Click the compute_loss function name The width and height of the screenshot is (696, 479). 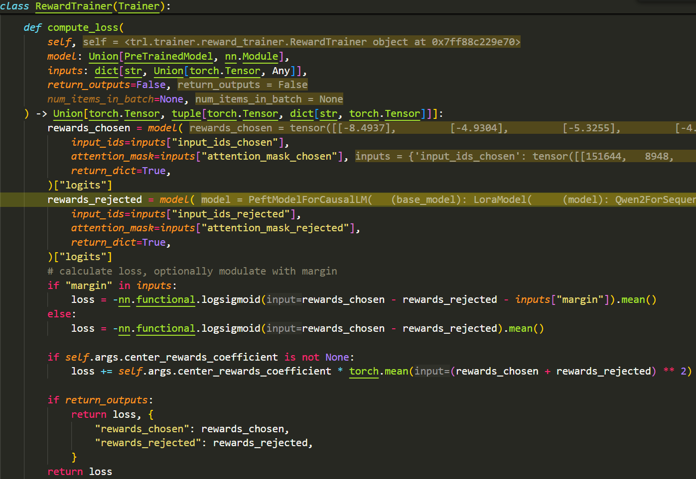pos(83,27)
